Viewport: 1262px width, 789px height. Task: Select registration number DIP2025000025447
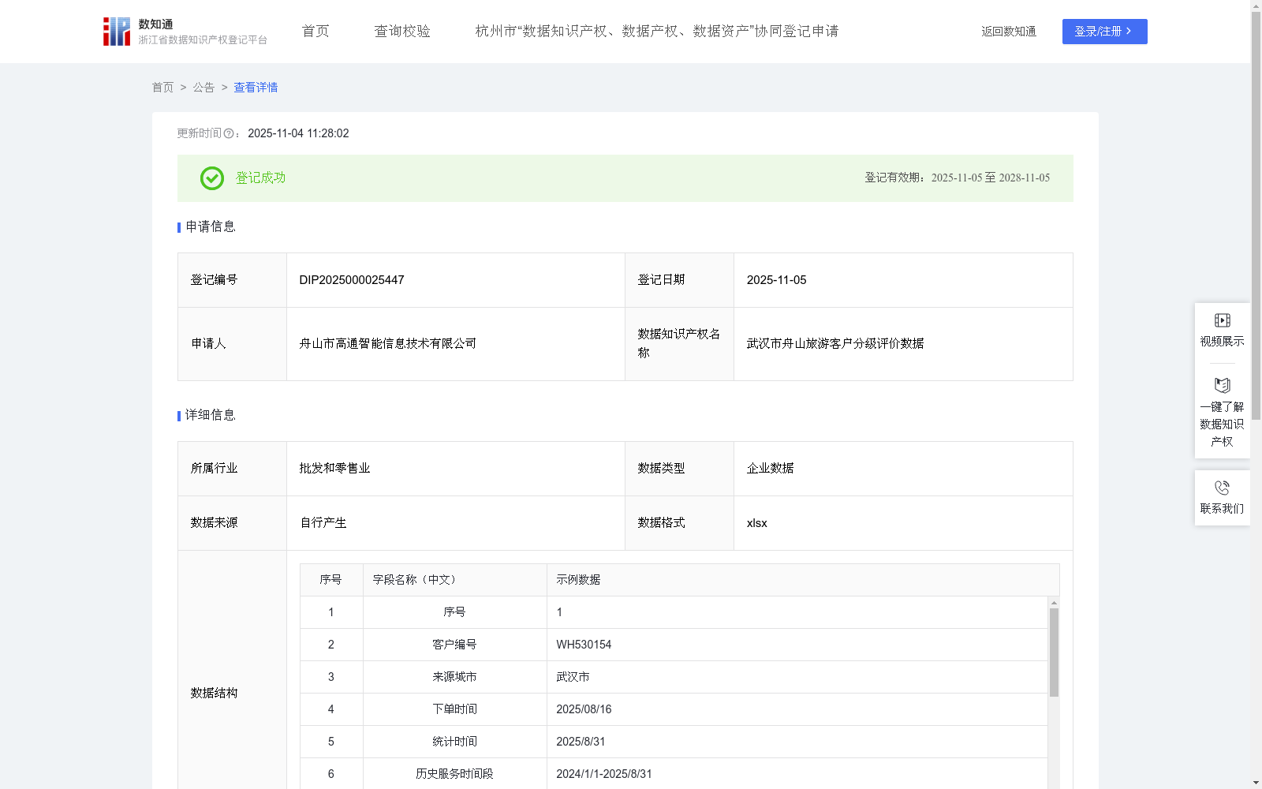(x=352, y=280)
